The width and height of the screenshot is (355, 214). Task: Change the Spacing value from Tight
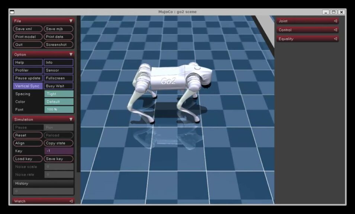click(59, 94)
